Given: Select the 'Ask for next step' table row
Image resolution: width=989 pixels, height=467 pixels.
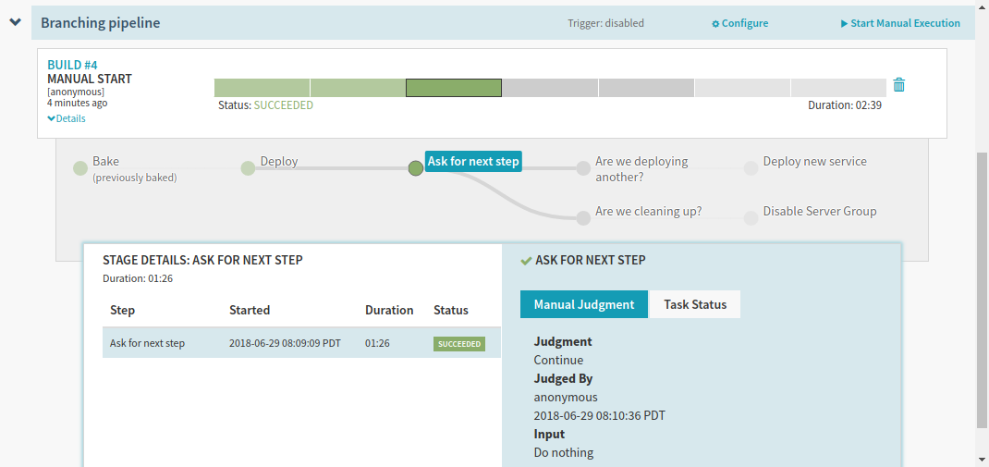Looking at the screenshot, I should coord(300,343).
